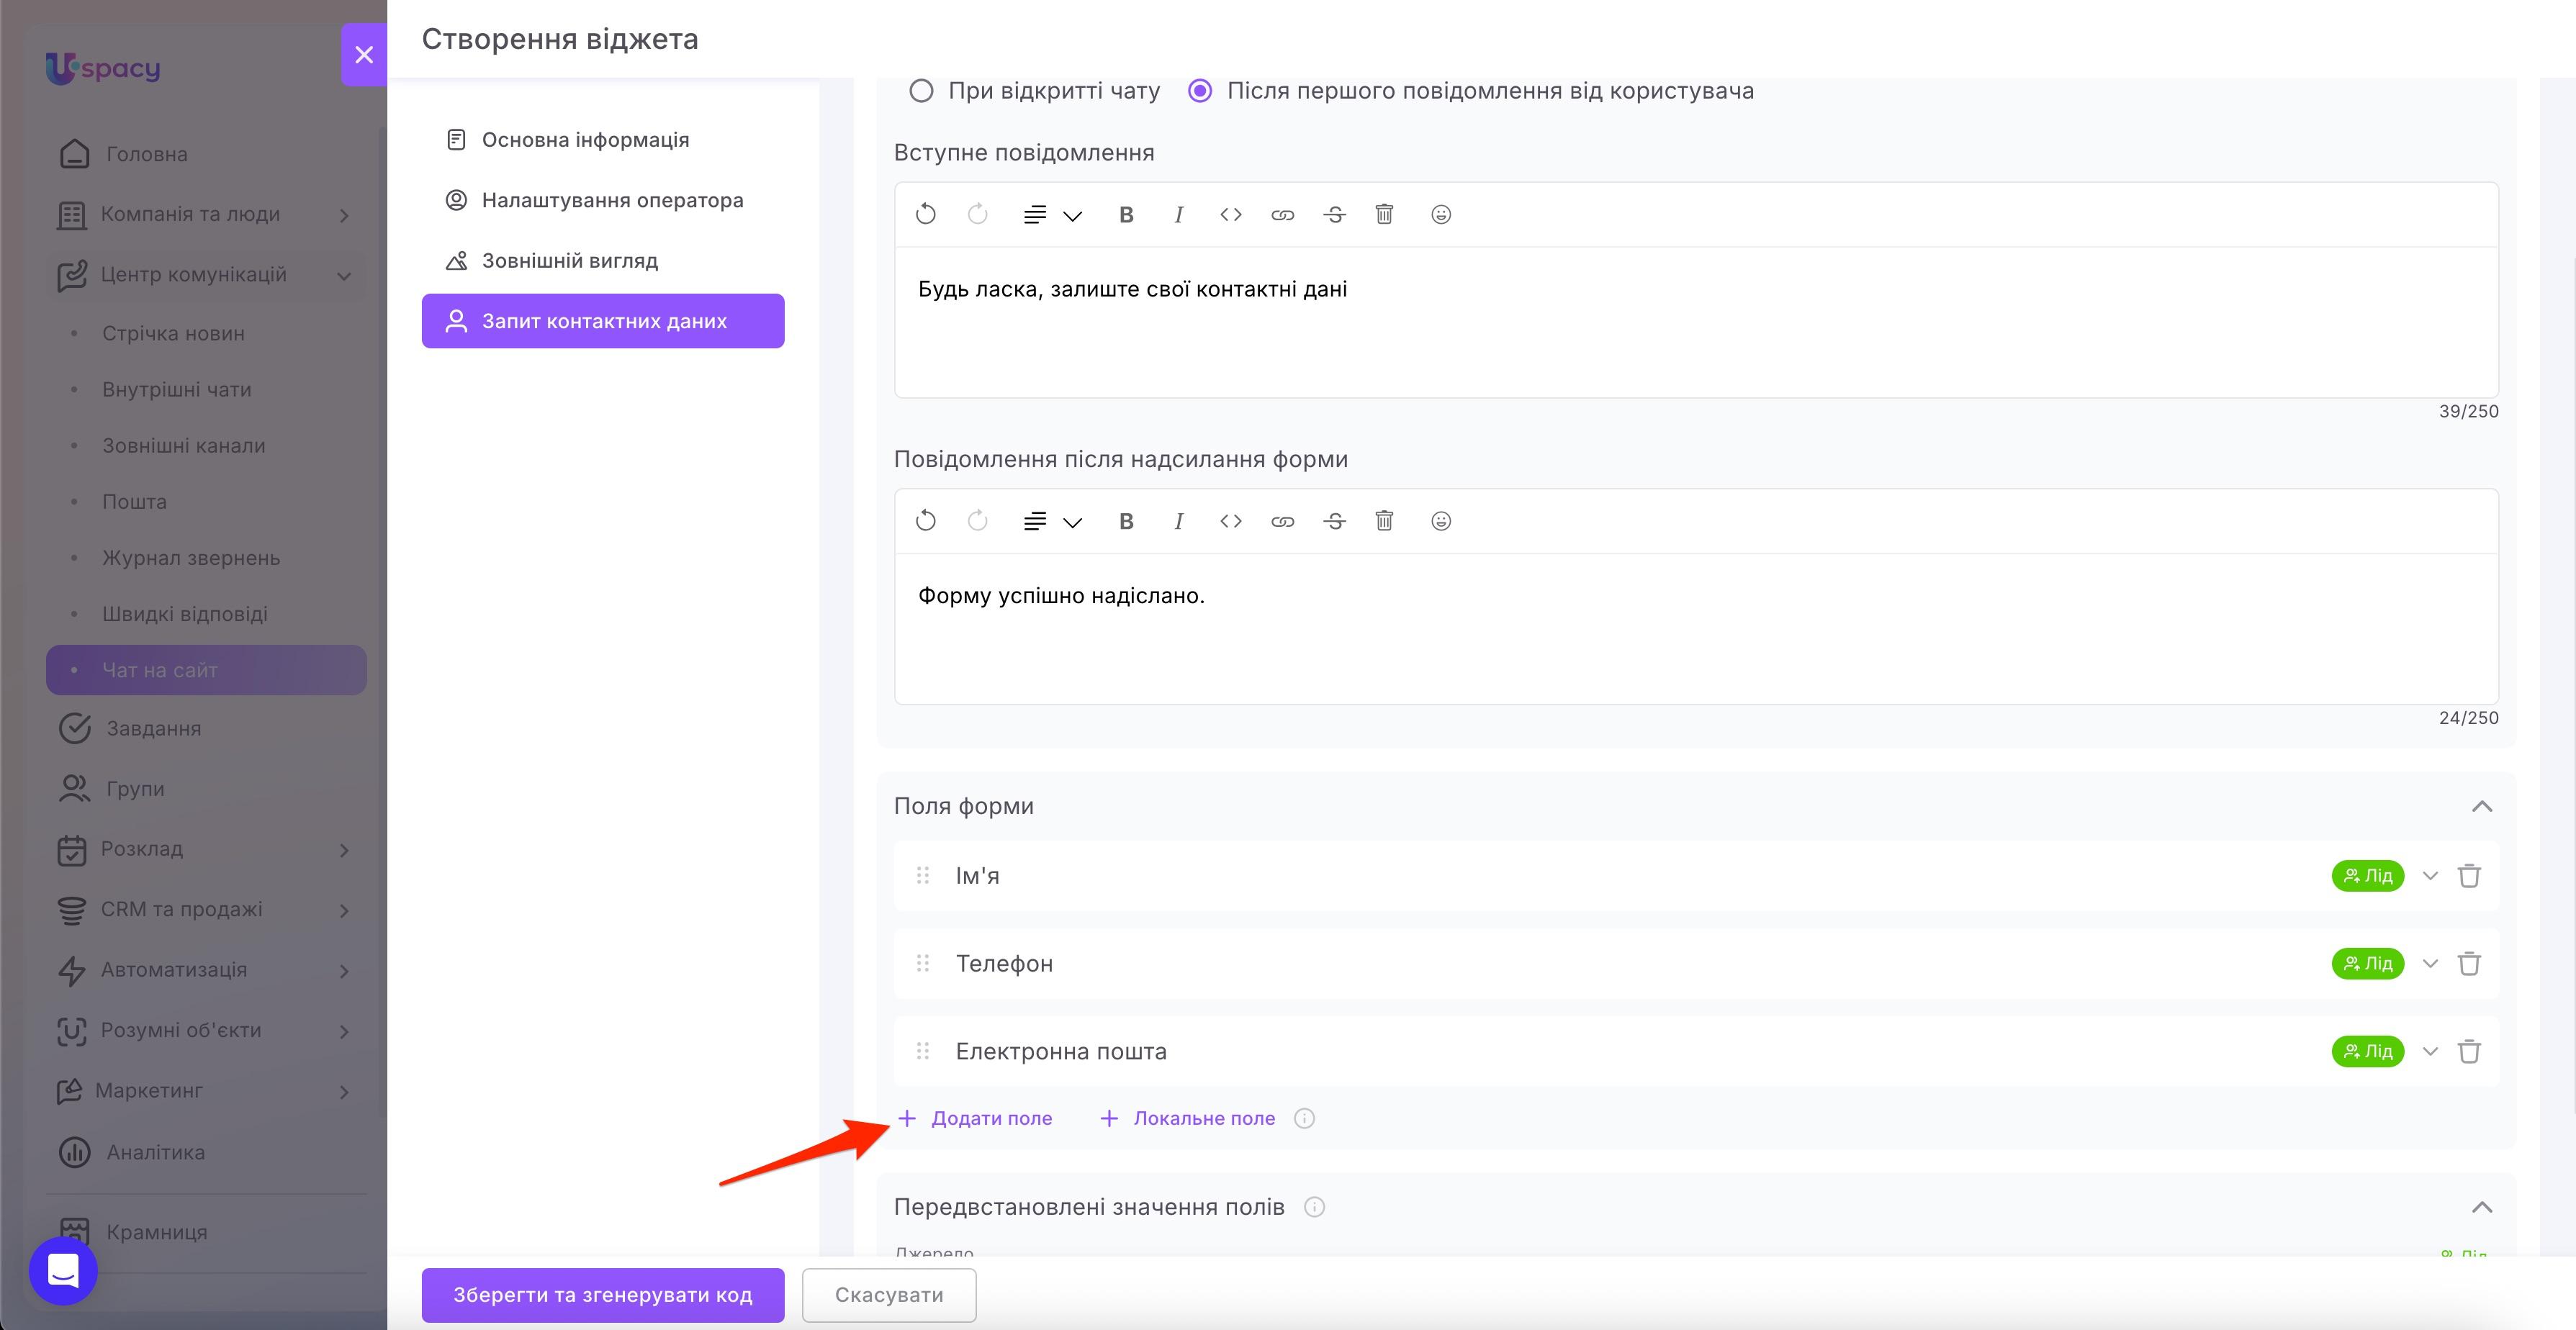Click the Скасувати button
Screen dimensions: 2576x1330
889,1295
